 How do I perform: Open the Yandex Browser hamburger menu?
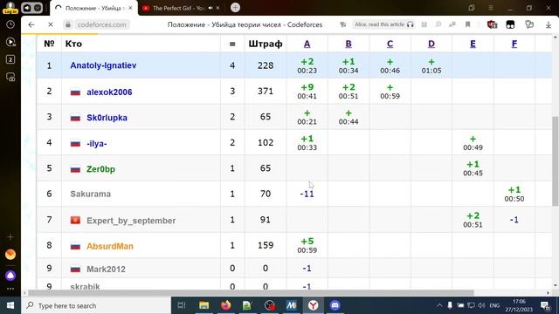491,8
